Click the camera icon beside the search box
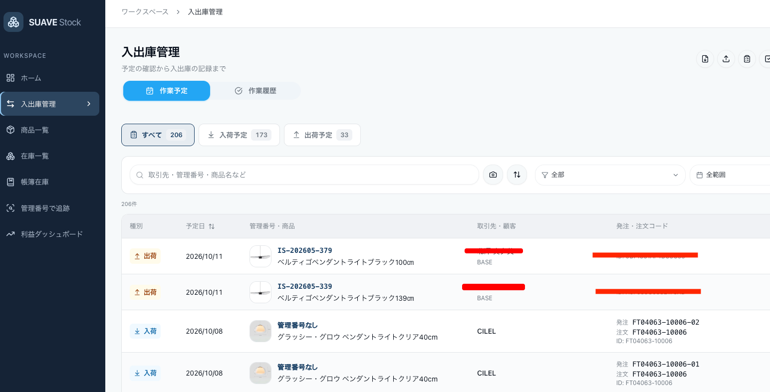 point(493,175)
